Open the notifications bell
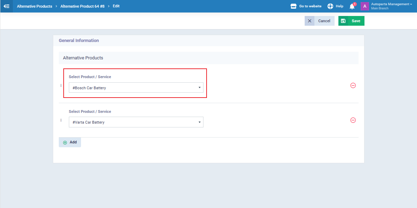 (x=352, y=6)
